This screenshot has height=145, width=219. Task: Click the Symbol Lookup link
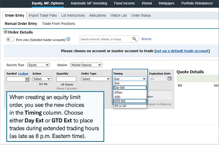pos(23,74)
